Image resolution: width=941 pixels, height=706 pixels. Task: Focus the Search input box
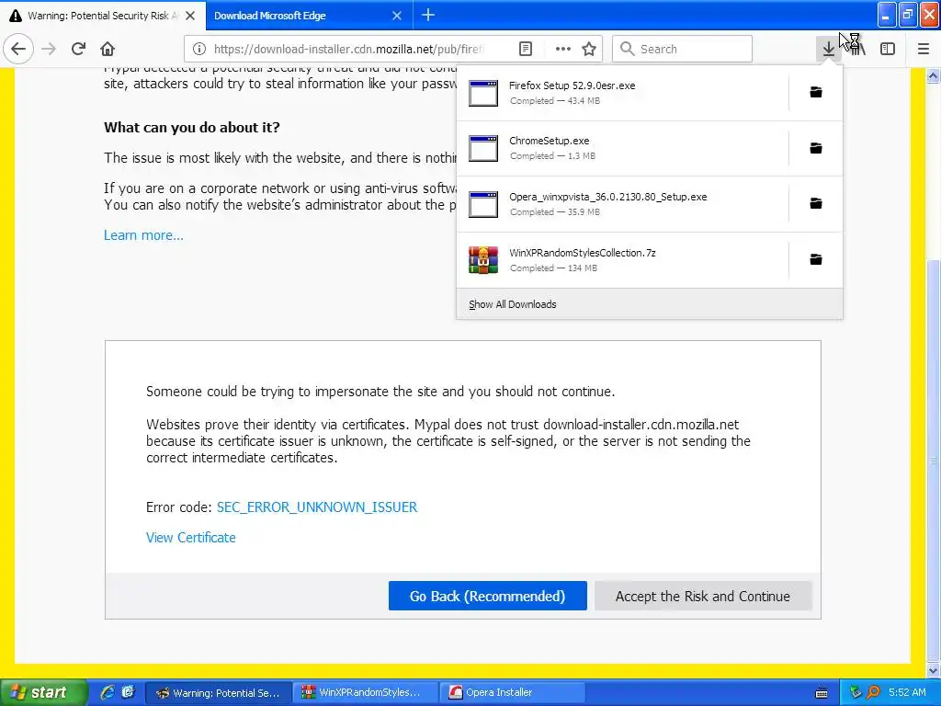pos(683,49)
